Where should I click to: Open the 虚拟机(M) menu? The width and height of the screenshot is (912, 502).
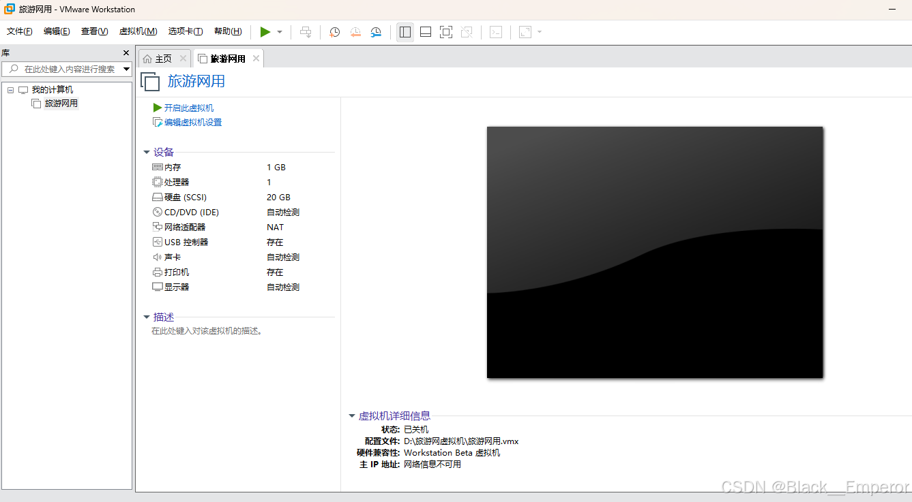(x=138, y=31)
